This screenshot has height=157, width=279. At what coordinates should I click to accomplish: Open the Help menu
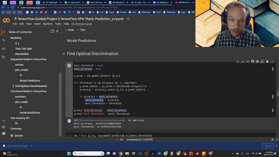66,24
